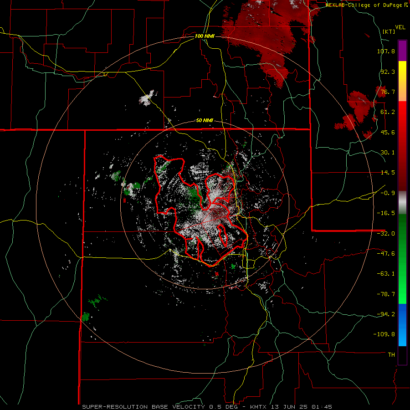Click the [KT] units label
Screen dimensions: 410x410
point(389,31)
